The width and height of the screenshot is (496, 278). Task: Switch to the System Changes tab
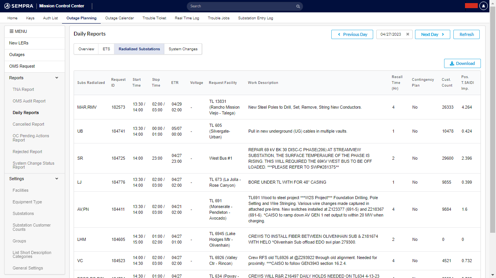[x=183, y=49]
